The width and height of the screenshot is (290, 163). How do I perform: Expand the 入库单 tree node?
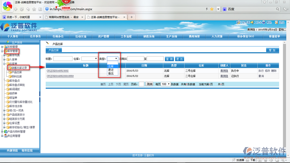[x=4, y=59]
